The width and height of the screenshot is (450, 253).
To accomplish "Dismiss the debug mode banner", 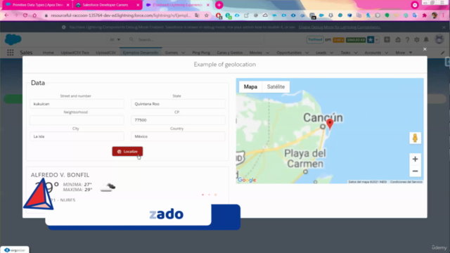I will pos(444,27).
